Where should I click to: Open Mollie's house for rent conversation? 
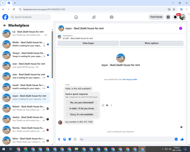[x=25, y=44]
